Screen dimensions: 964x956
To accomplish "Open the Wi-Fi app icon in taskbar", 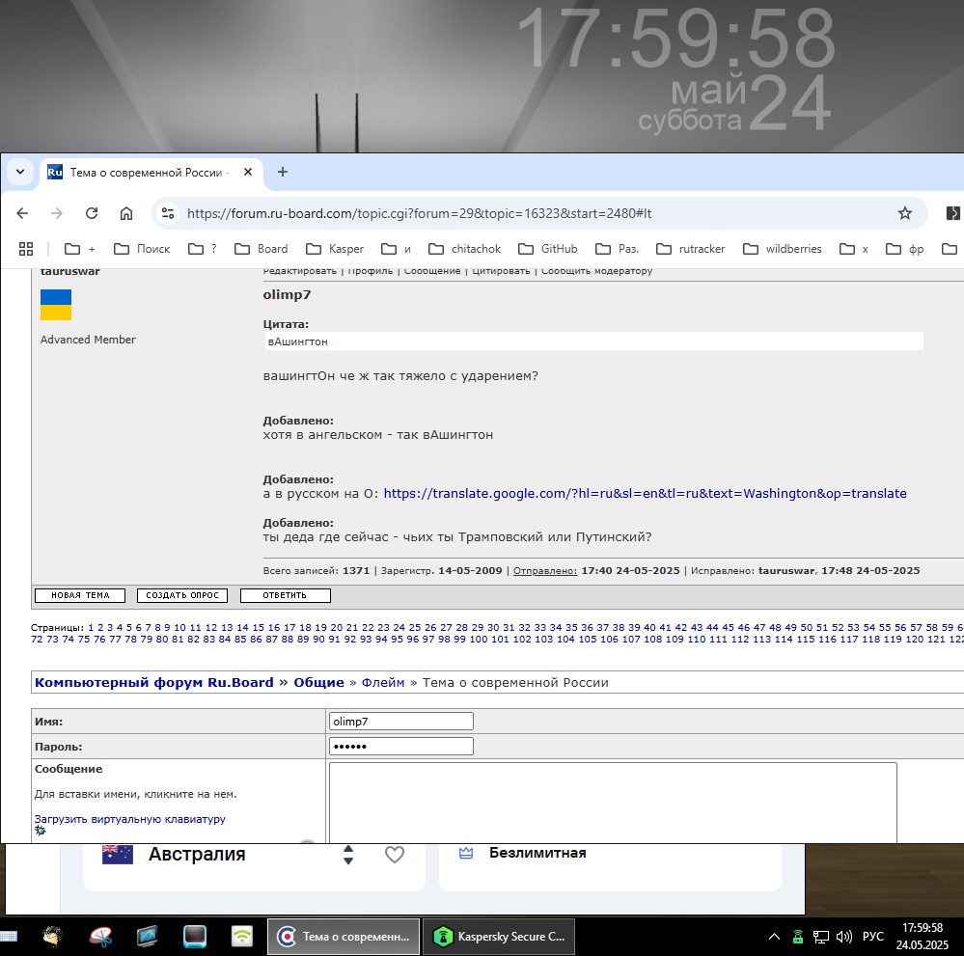I will [241, 936].
